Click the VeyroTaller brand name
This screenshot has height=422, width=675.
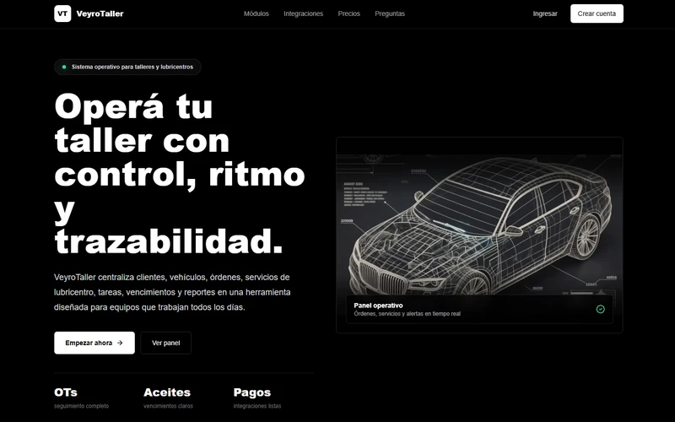click(100, 14)
